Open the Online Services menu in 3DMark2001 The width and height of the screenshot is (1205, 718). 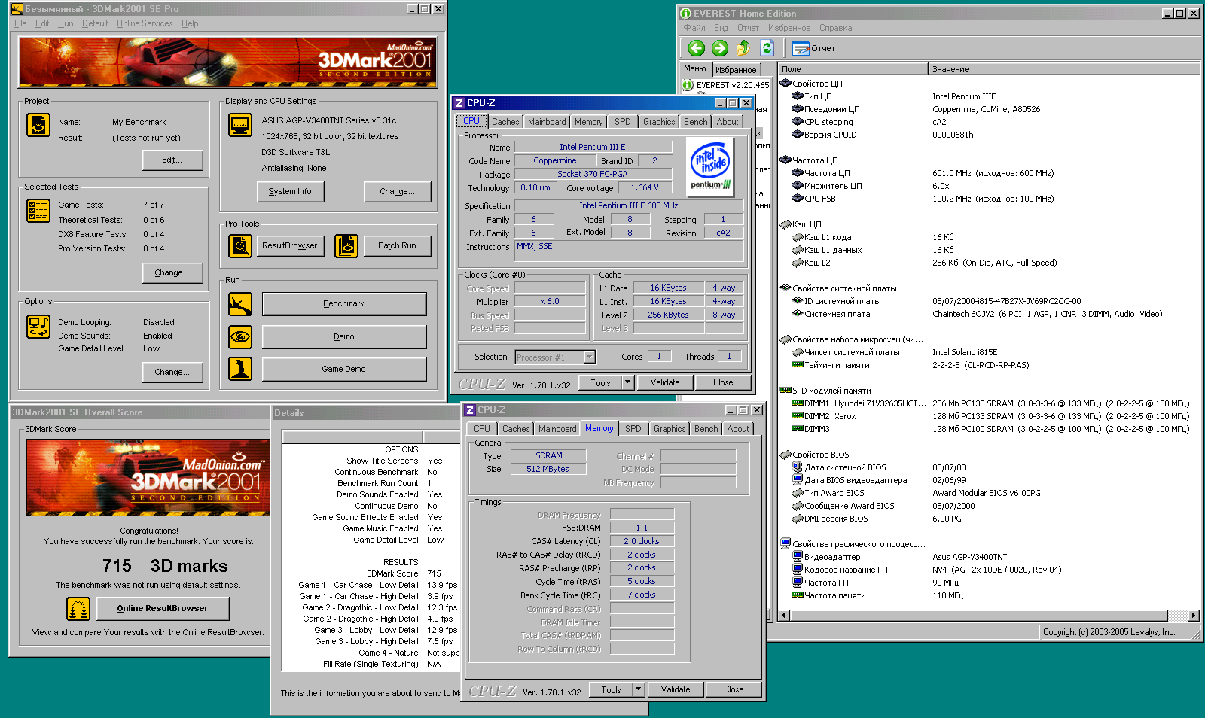pos(145,23)
